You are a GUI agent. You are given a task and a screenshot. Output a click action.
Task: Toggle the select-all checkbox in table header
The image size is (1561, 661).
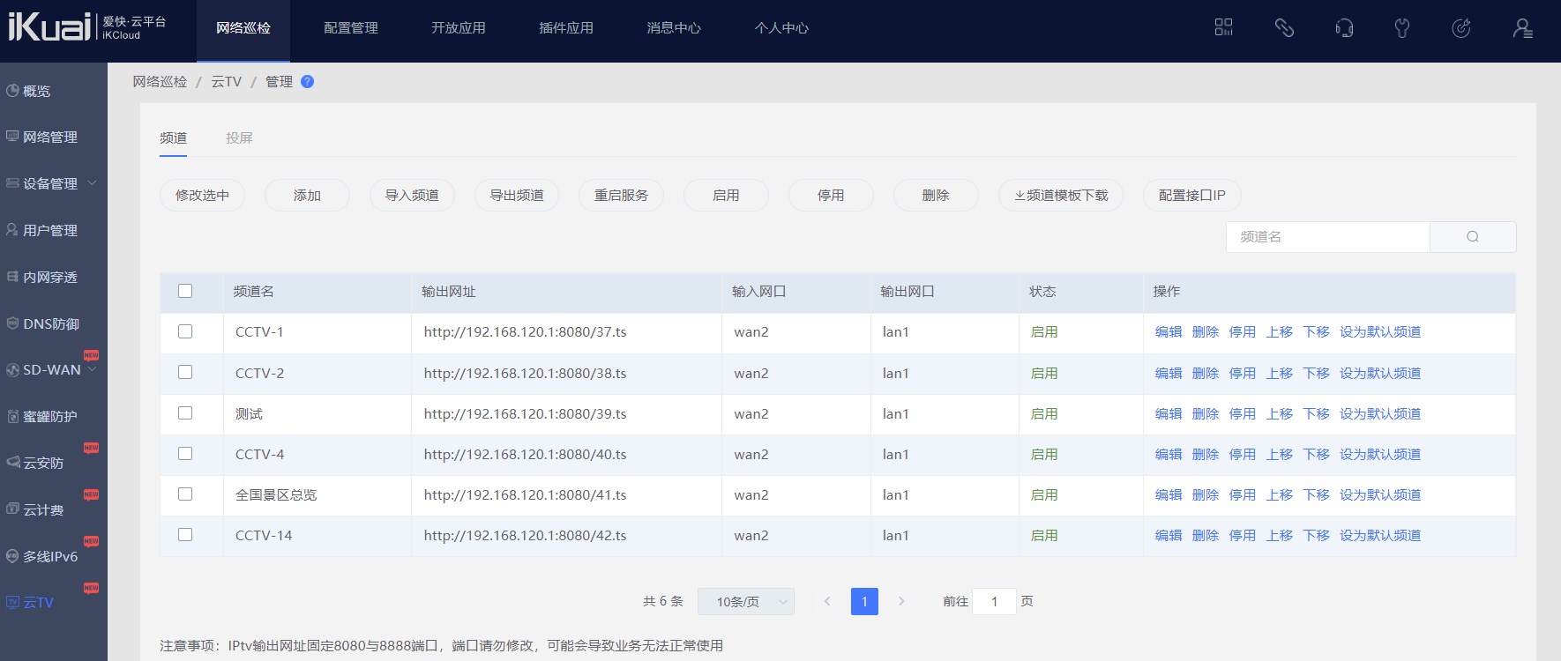(x=185, y=291)
